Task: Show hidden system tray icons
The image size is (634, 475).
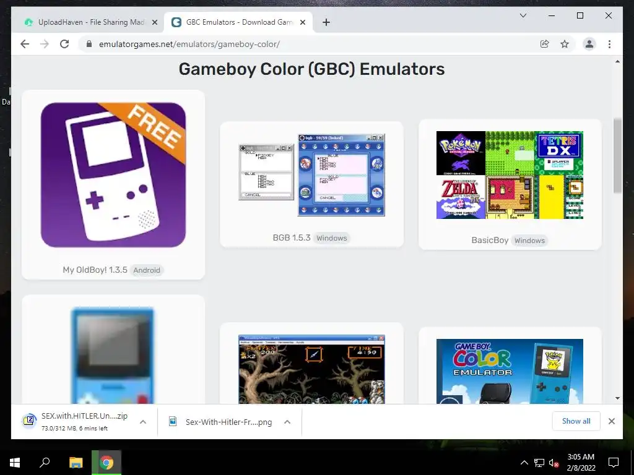Action: pyautogui.click(x=524, y=463)
